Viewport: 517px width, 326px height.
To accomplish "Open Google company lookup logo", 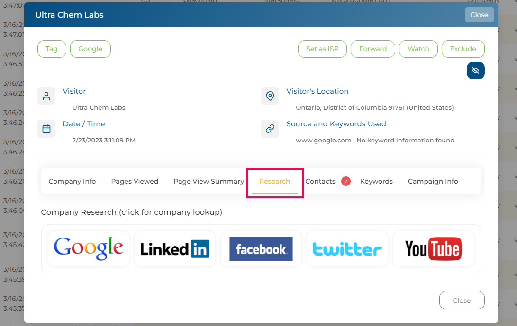I will coord(88,249).
